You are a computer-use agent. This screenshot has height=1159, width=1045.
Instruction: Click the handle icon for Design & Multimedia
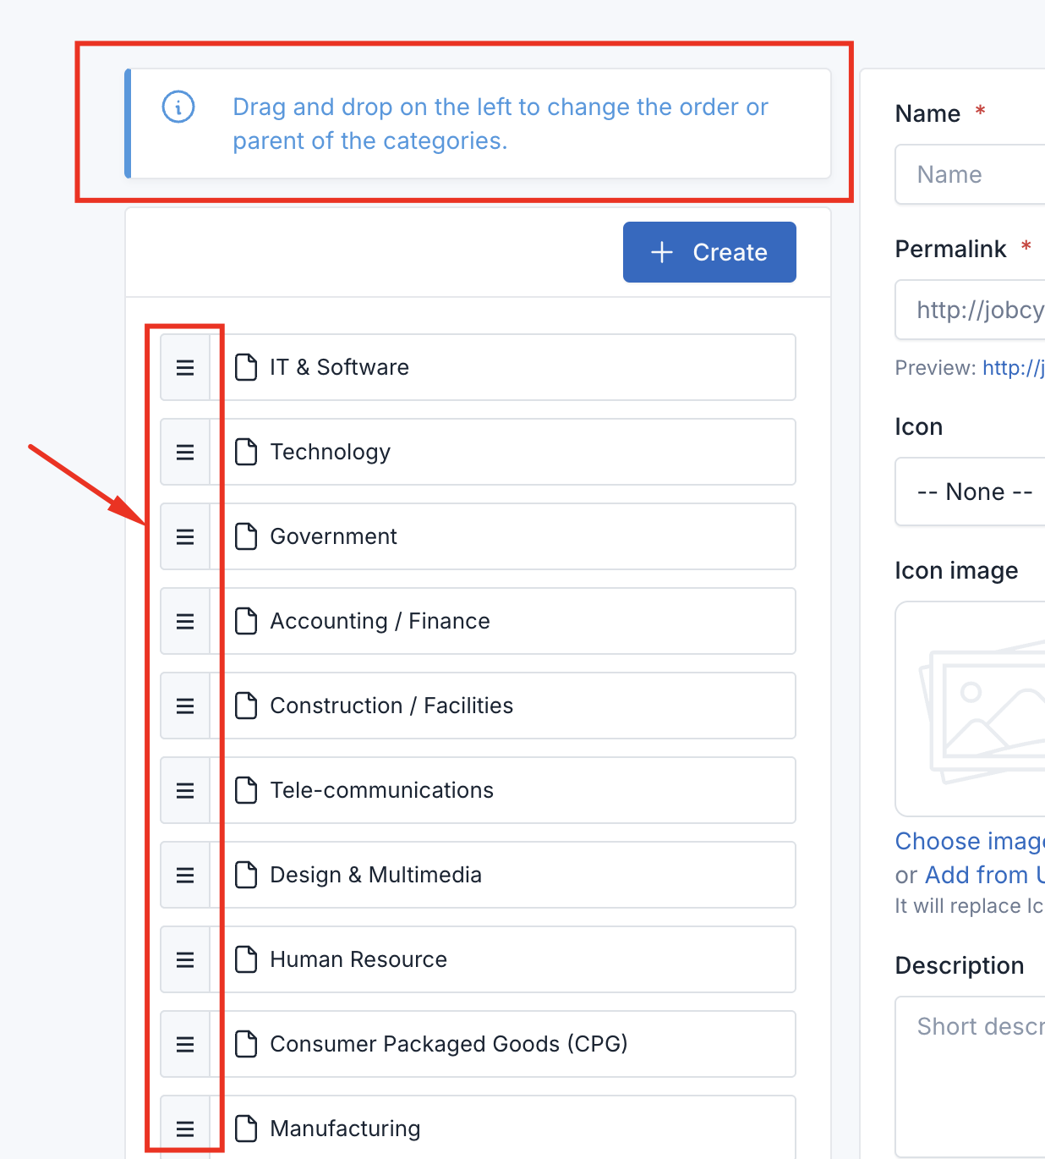(185, 875)
